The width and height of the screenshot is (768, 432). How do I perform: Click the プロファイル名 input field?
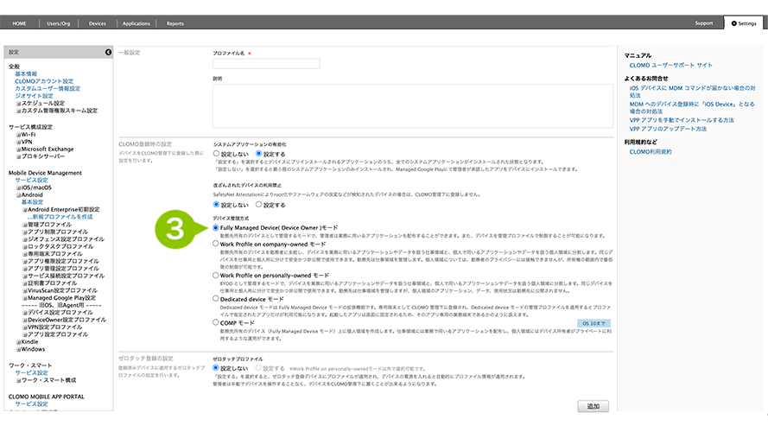click(x=266, y=64)
